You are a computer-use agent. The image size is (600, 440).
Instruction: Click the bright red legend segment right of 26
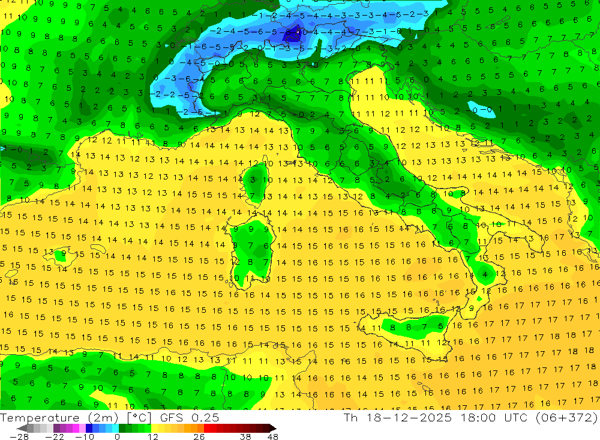click(x=207, y=428)
